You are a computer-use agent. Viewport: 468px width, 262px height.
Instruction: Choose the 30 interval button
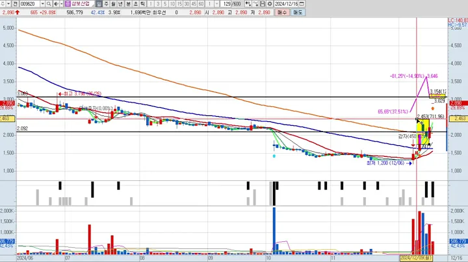pos(187,4)
